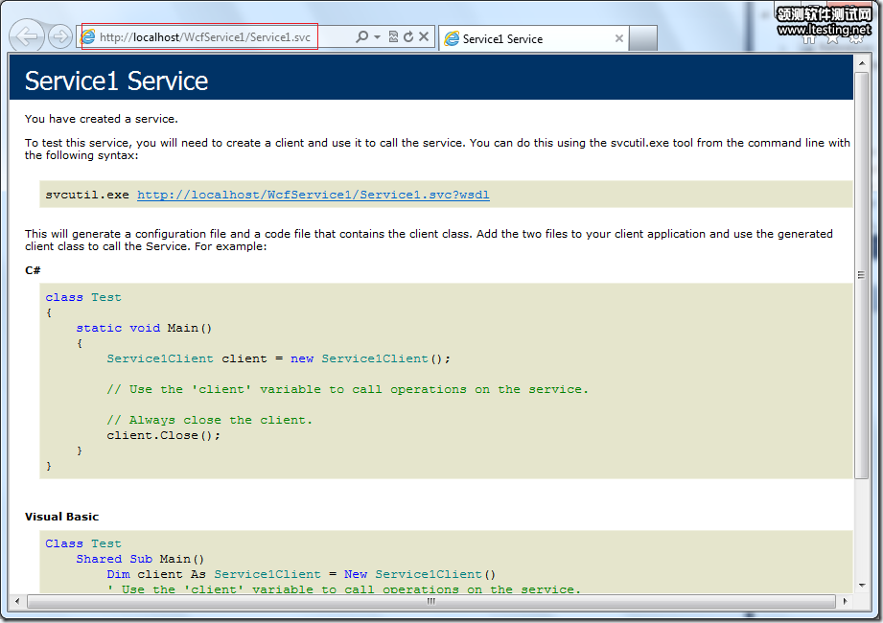Focus the URL field showing Service1.svc

[x=205, y=37]
